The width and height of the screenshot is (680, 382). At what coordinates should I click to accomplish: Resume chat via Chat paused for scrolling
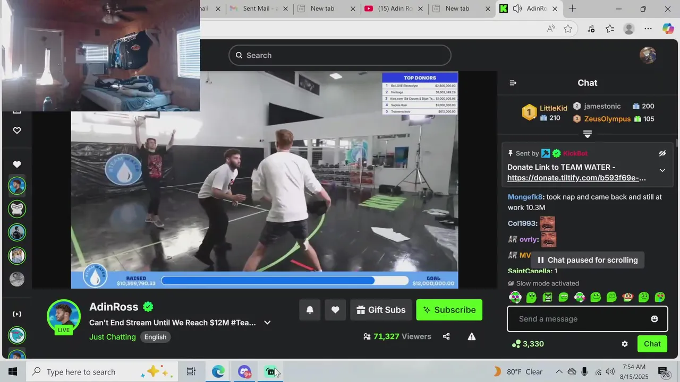(587, 260)
